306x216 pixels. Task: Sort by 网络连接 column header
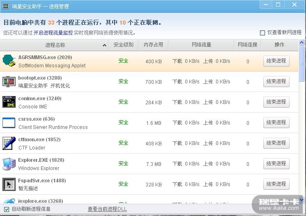pos(247,45)
